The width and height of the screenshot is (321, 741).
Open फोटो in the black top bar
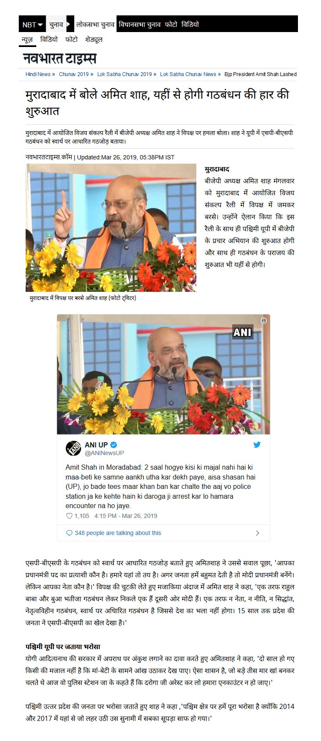coord(171,25)
